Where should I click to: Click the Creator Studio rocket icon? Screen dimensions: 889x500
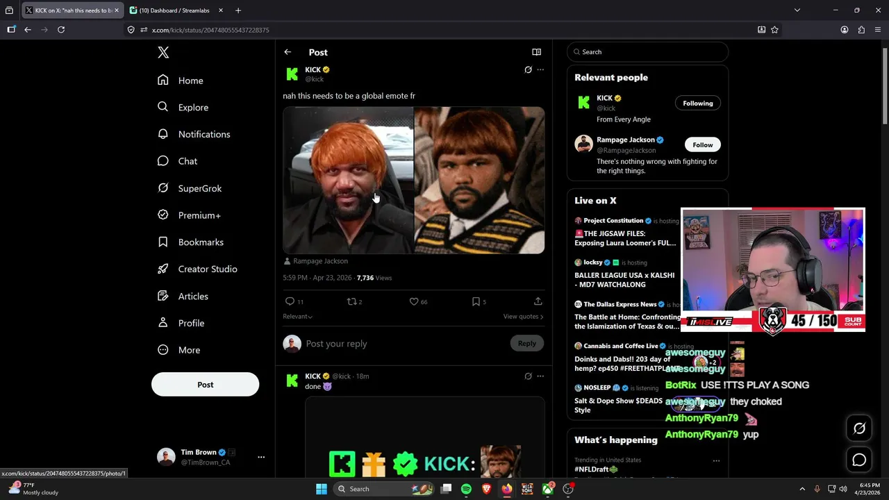163,269
